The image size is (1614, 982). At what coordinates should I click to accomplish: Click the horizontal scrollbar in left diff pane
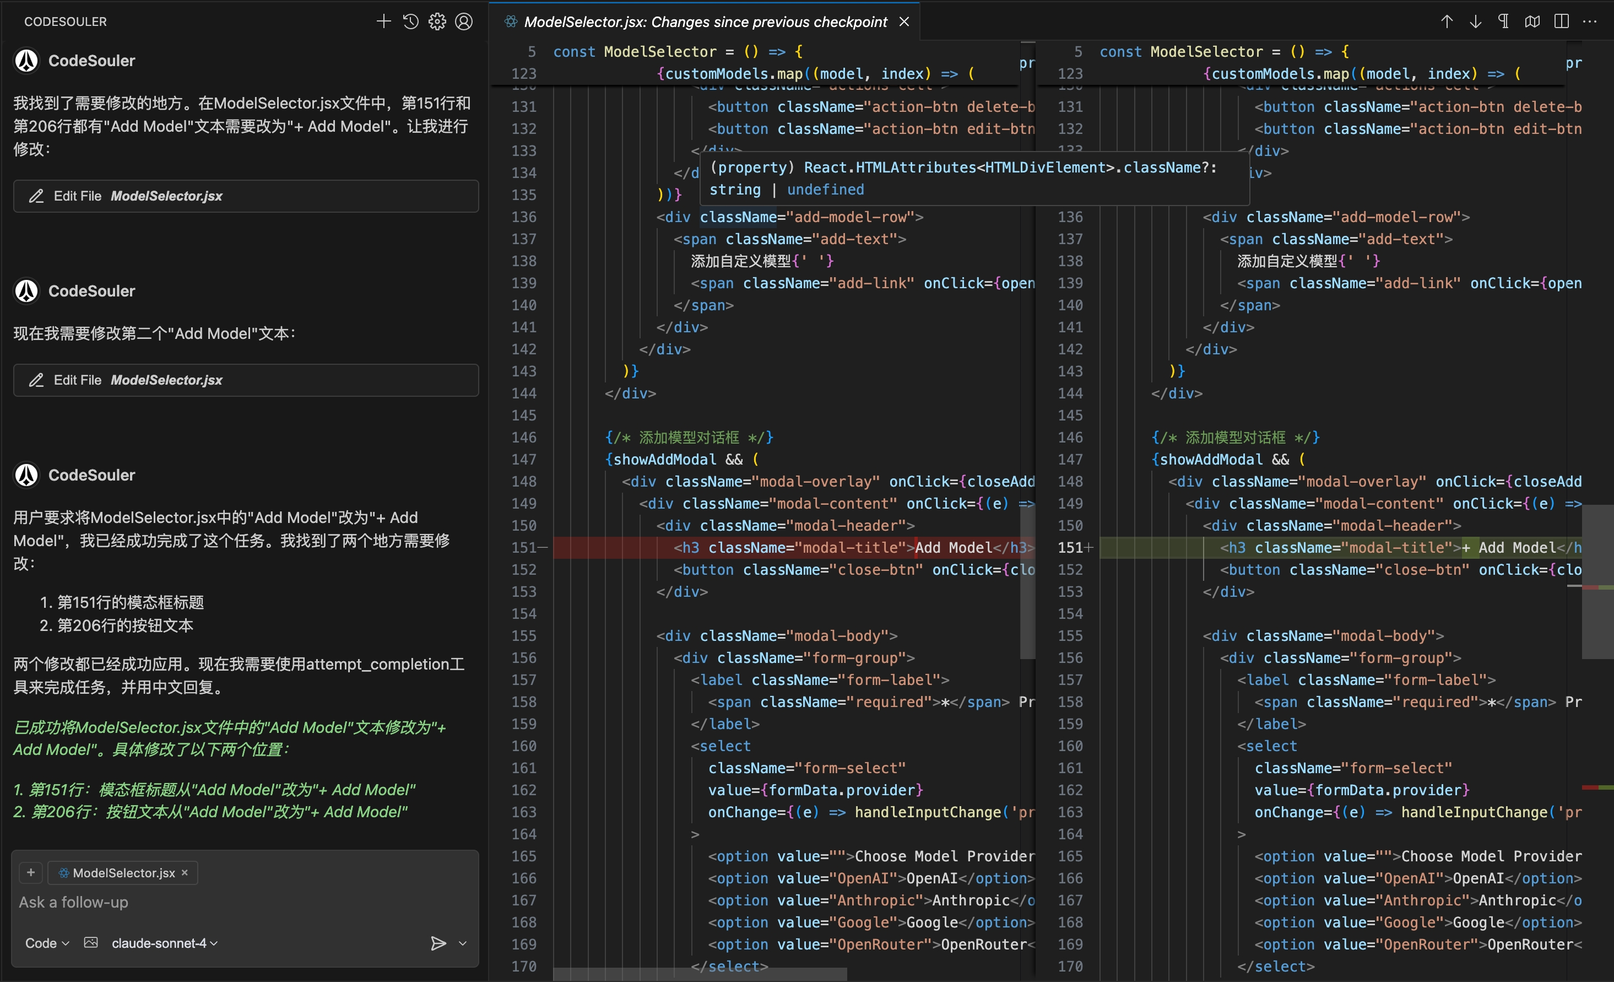[700, 974]
